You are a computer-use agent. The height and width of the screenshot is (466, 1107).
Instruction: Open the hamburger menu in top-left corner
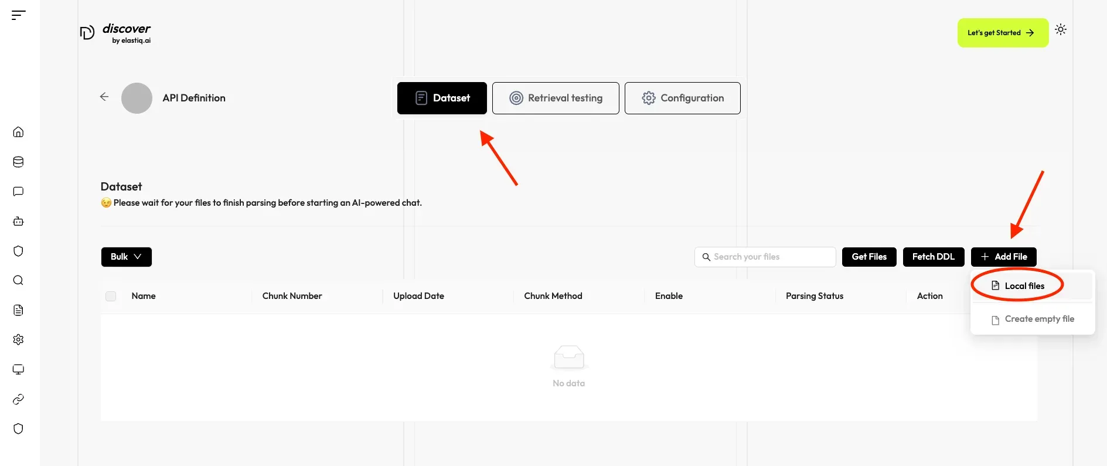[x=19, y=15]
